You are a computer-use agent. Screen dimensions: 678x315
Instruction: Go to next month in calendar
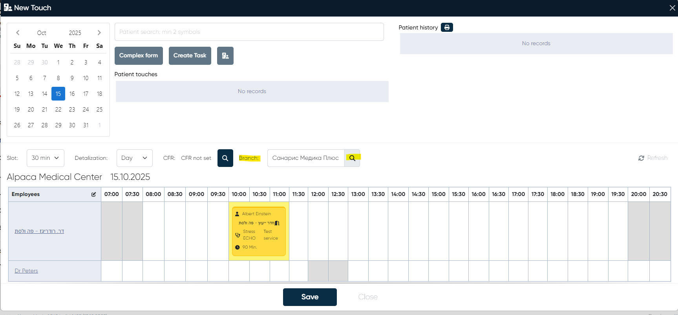point(99,33)
